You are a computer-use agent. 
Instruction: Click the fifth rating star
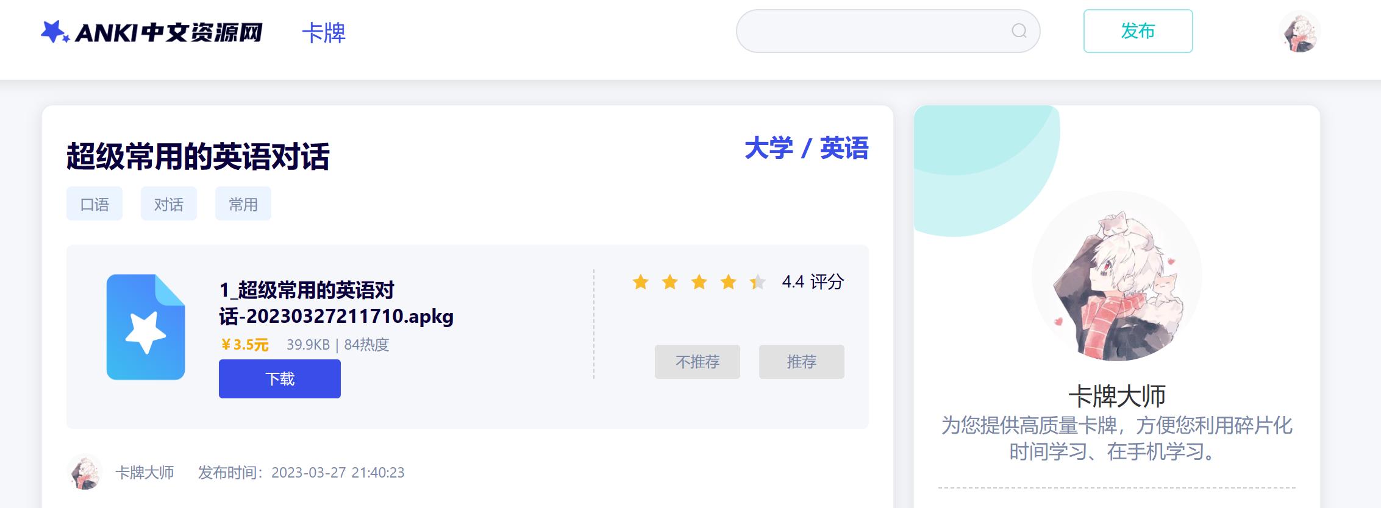(x=757, y=282)
